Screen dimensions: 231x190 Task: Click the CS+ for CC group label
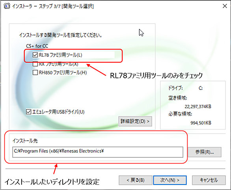click(x=37, y=46)
